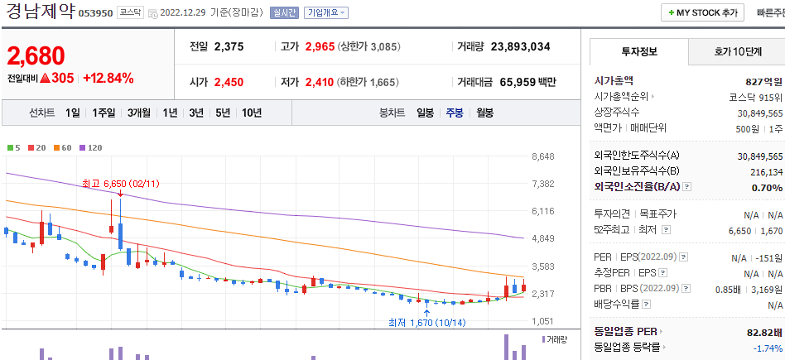Click the 경남제약 stock name
The width and height of the screenshot is (785, 360).
(41, 11)
